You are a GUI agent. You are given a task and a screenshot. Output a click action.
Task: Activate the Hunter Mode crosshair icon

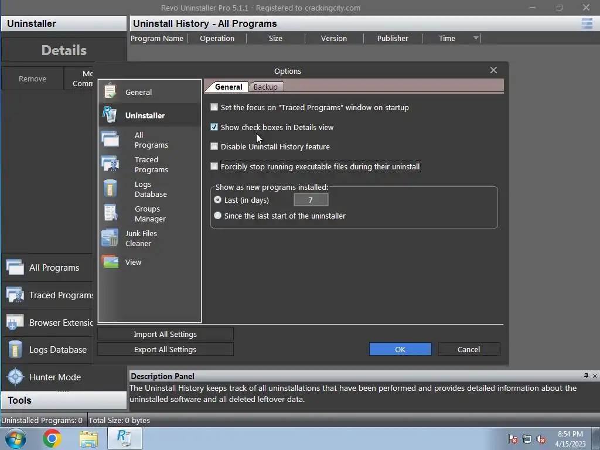click(16, 377)
